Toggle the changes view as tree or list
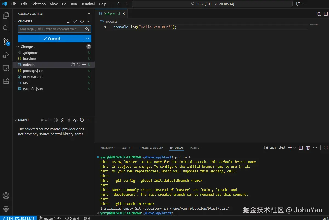Image resolution: width=329 pixels, height=220 pixels. click(x=69, y=21)
